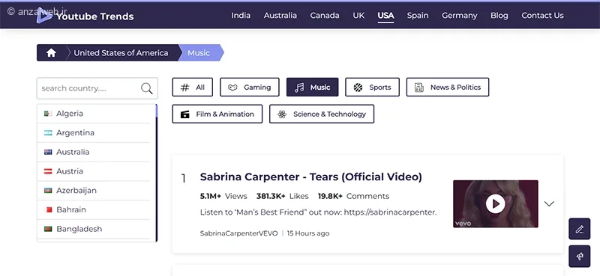Click the pencil edit floating icon
This screenshot has width=600, height=276.
579,229
